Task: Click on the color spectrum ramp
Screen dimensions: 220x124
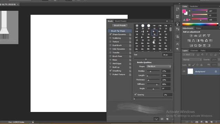Action: (x=200, y=24)
